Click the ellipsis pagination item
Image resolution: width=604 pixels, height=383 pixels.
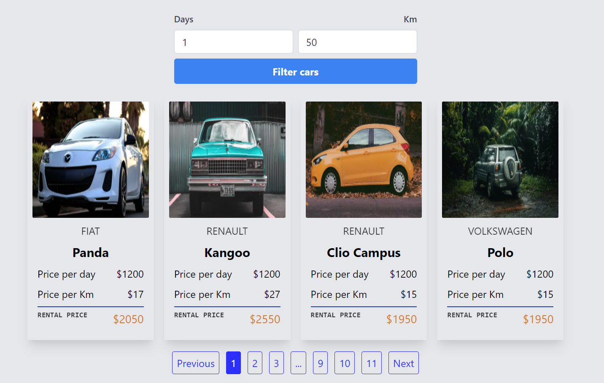click(298, 363)
